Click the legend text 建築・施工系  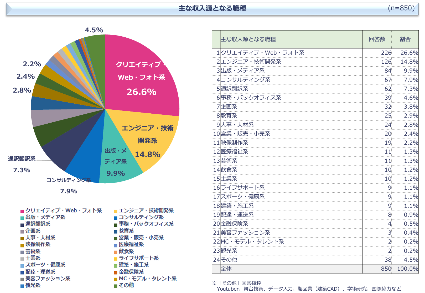click(134, 265)
